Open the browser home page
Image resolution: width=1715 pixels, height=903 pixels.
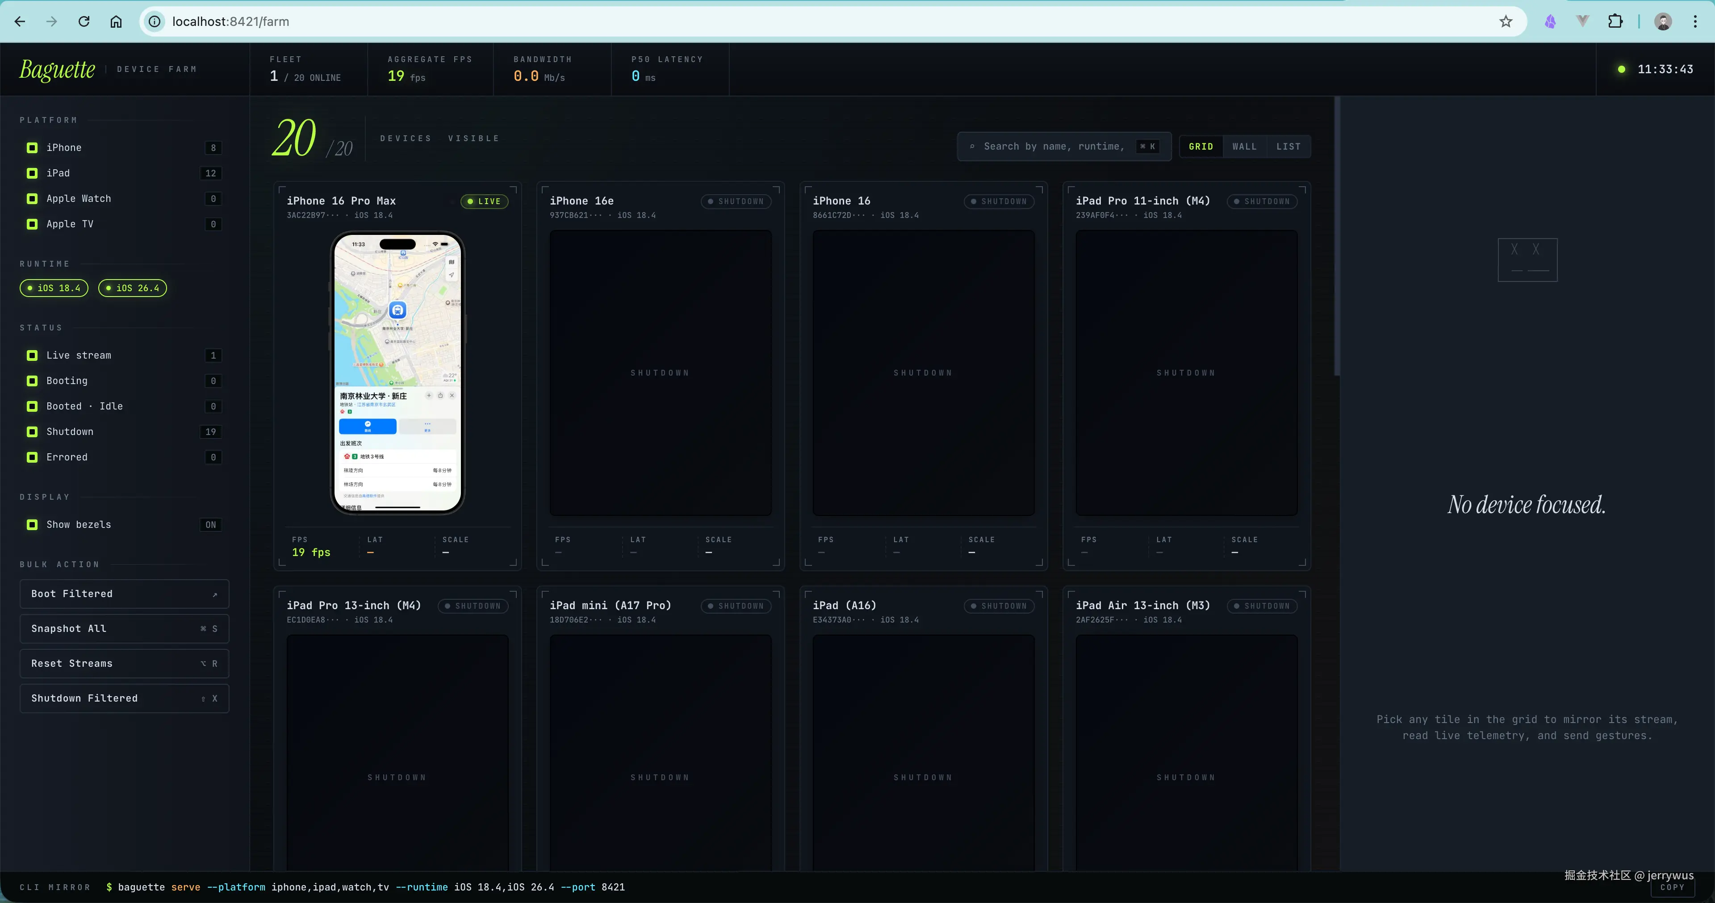click(x=116, y=21)
